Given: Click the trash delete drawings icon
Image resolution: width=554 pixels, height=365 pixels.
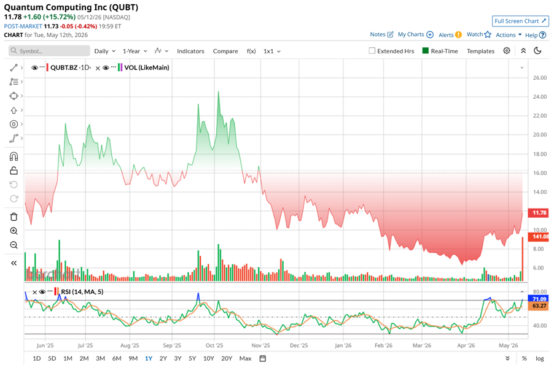Looking at the screenshot, I should click(14, 217).
